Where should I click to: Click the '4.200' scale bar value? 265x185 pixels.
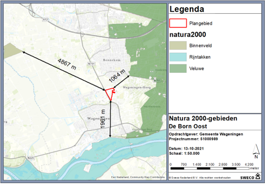[249, 164]
